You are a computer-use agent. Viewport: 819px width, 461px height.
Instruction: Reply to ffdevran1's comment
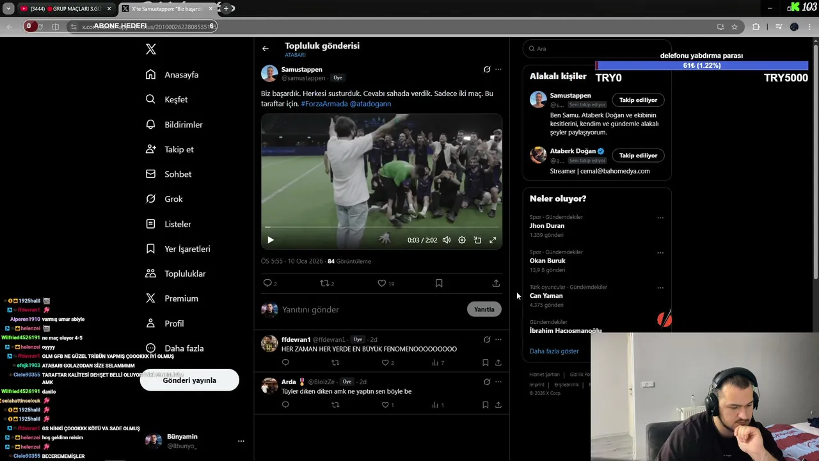(285, 363)
